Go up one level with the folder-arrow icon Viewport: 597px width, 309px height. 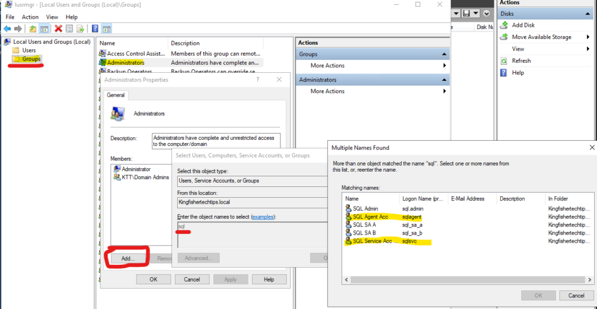[33, 29]
